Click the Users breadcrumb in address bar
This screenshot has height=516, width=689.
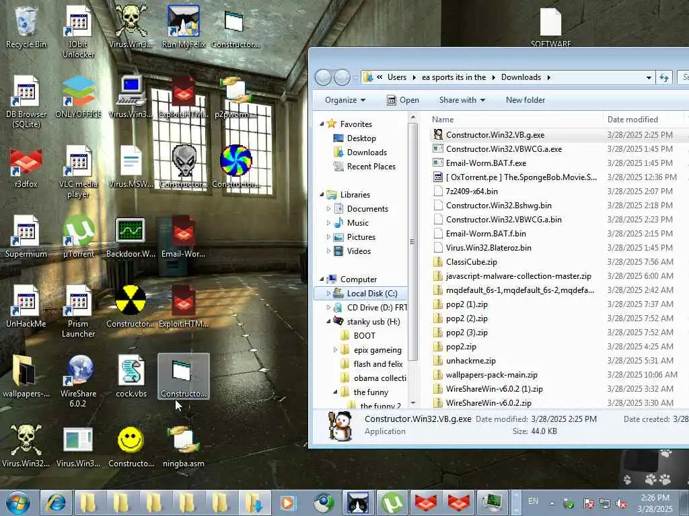point(397,77)
